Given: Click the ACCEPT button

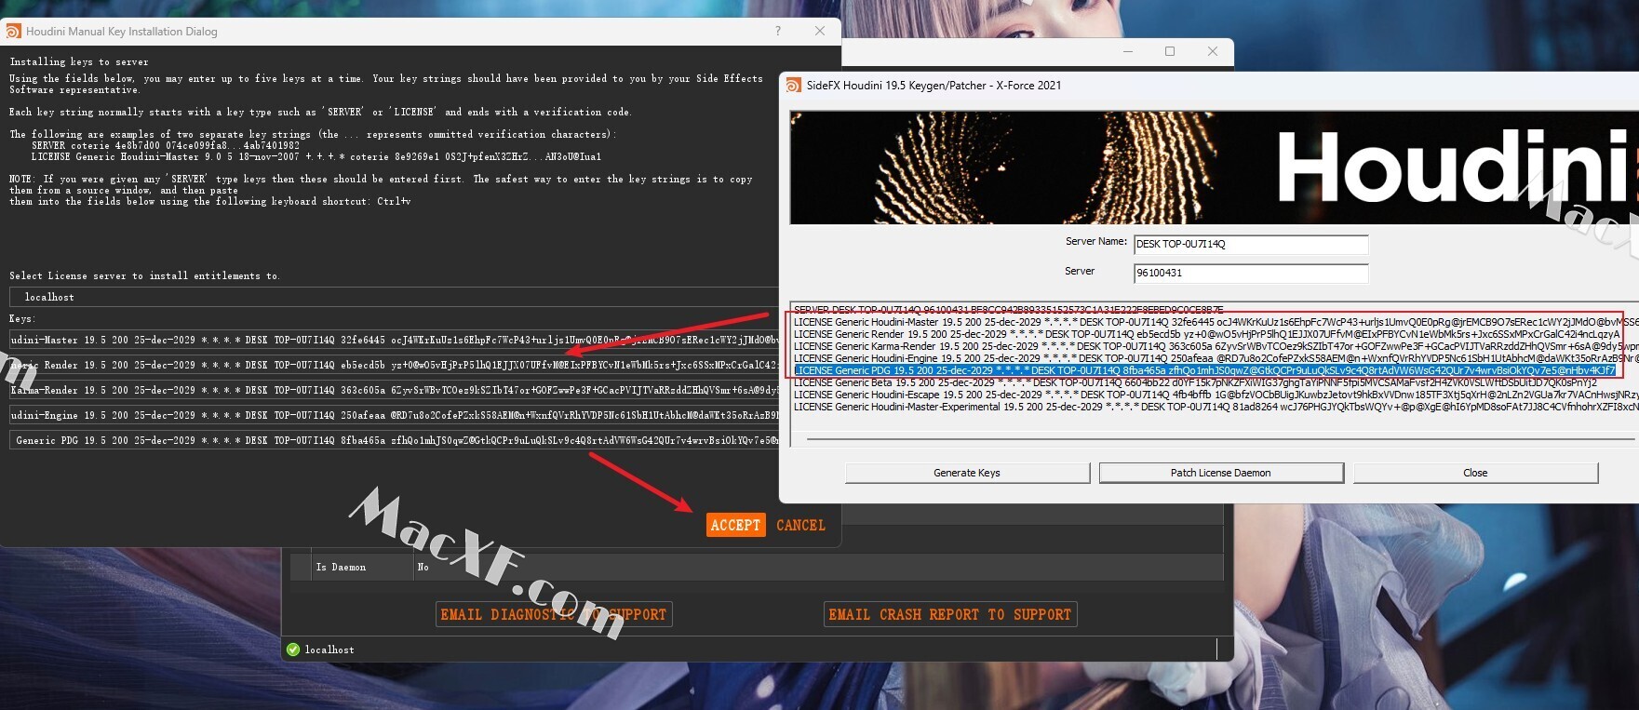Looking at the screenshot, I should point(735,525).
